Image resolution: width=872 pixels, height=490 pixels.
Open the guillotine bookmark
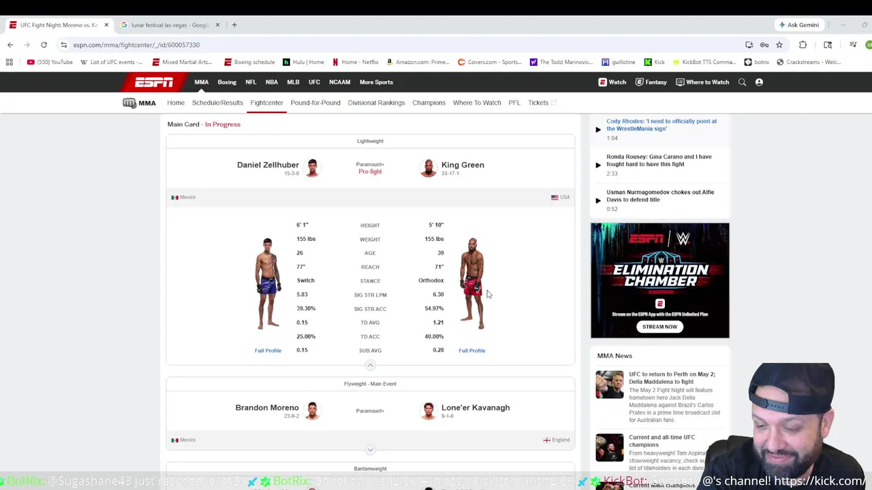click(x=619, y=62)
